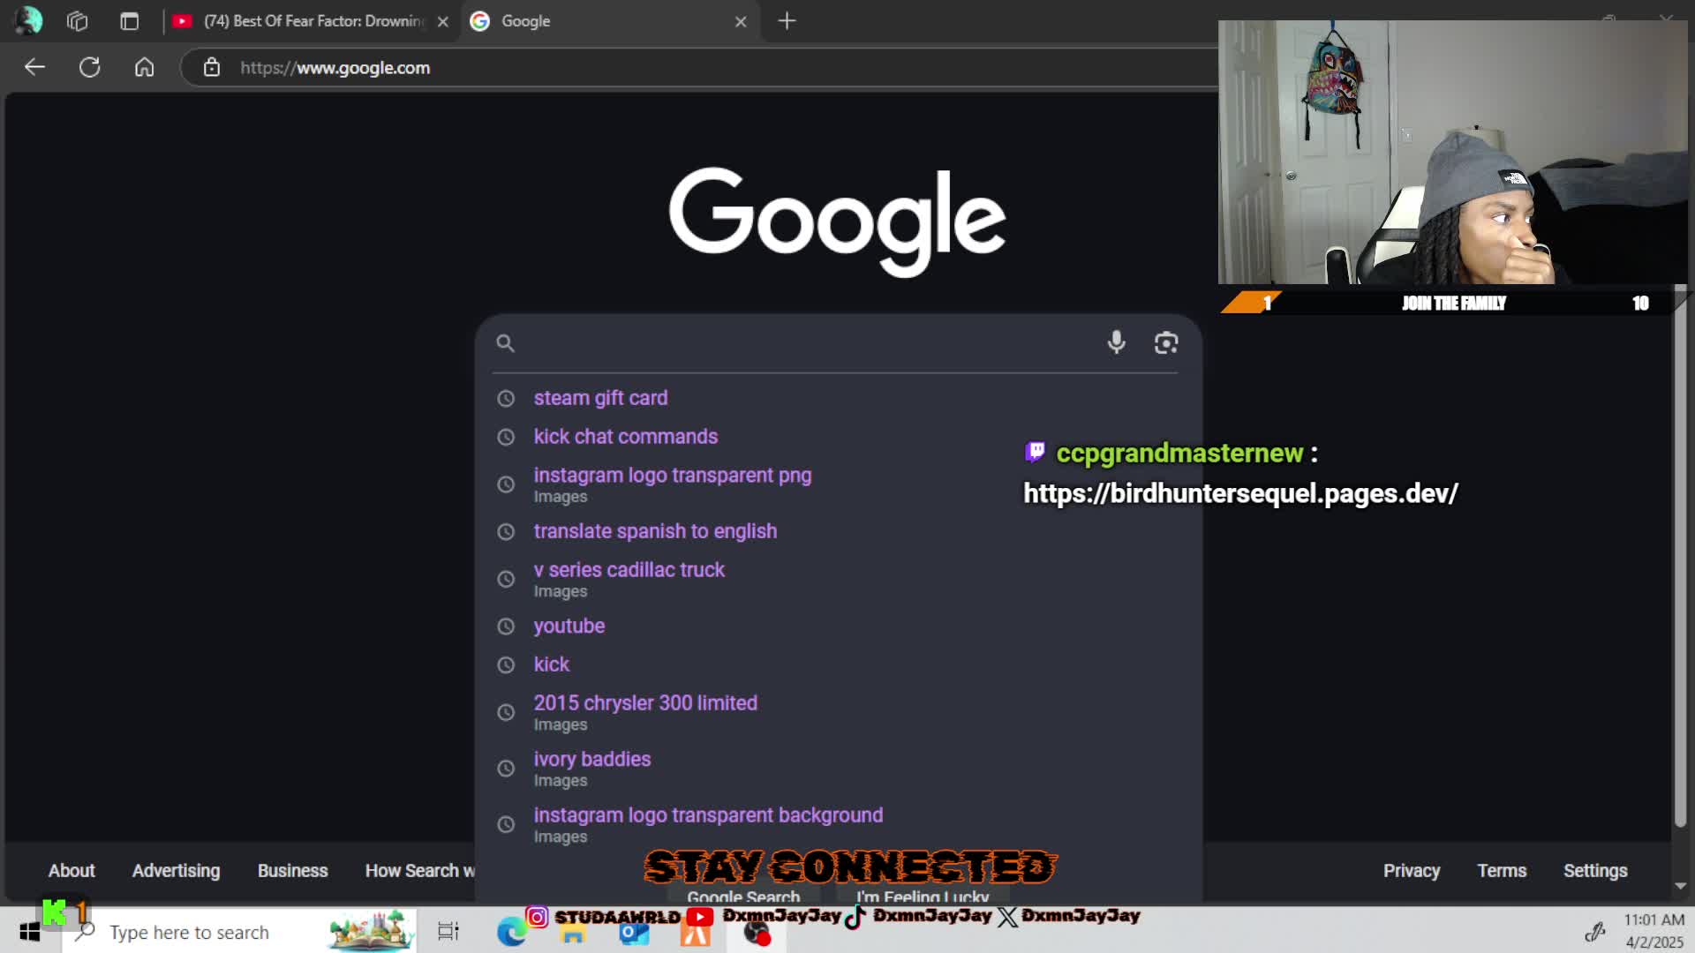The image size is (1695, 953).
Task: Click the address bar URL
Action: click(335, 68)
